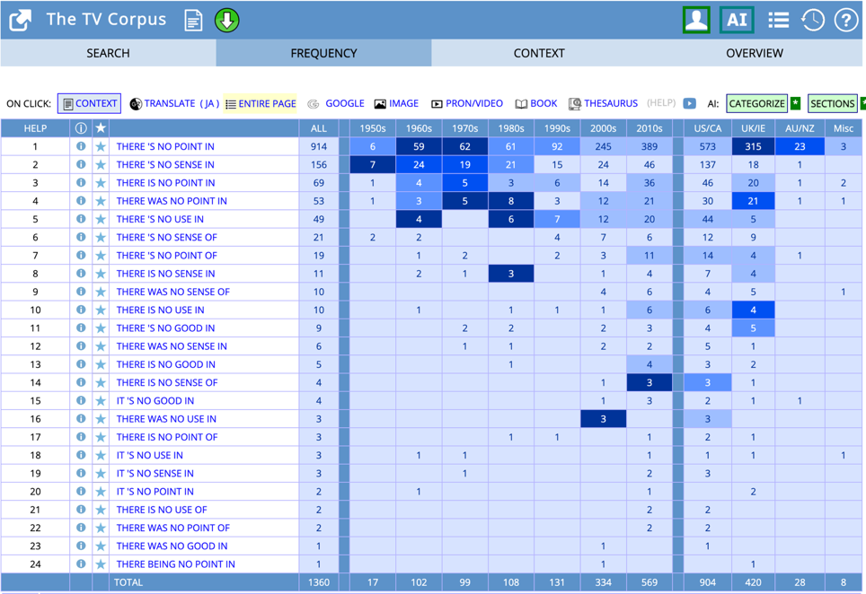Click the 573 cell under US/CA
The image size is (866, 594).
[708, 146]
